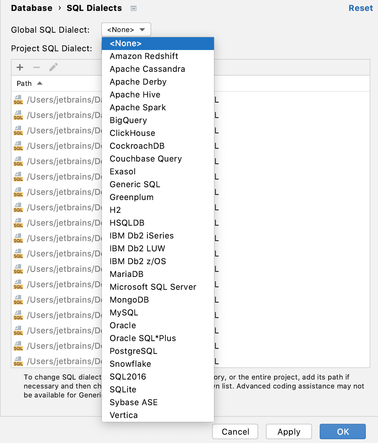Click the sort arrow next to the Path header
Screen dimensions: 378x443
pyautogui.click(x=40, y=83)
